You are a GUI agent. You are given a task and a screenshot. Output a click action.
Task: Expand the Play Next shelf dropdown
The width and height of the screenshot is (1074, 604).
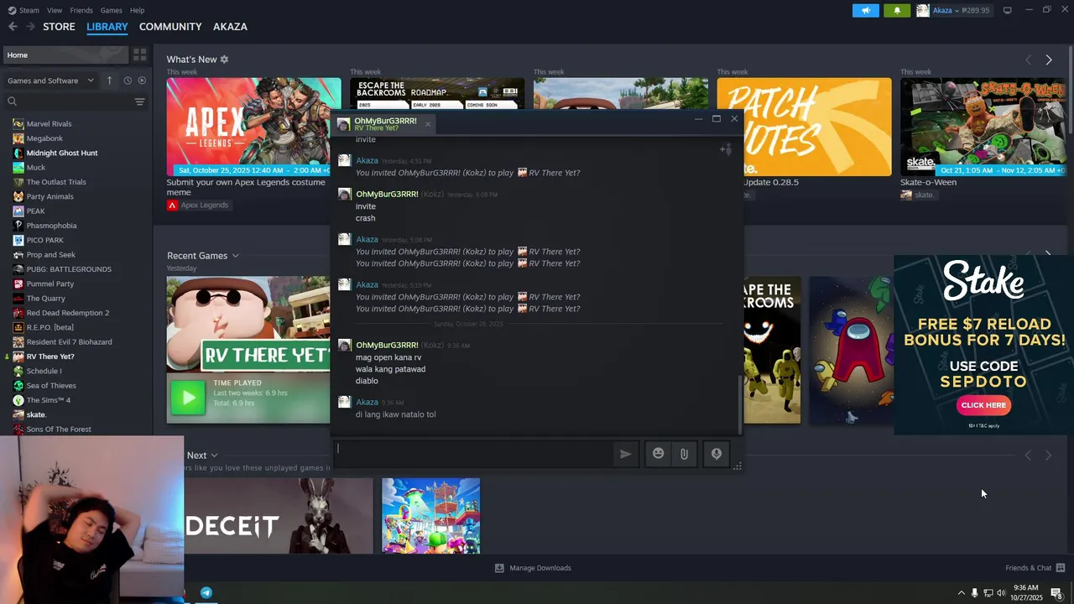pos(214,456)
